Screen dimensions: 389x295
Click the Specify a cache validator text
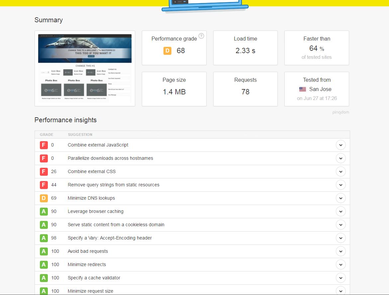(94, 278)
